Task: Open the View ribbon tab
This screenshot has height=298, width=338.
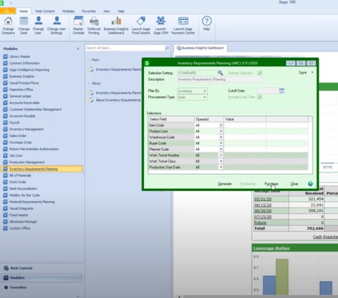Action: (x=107, y=11)
